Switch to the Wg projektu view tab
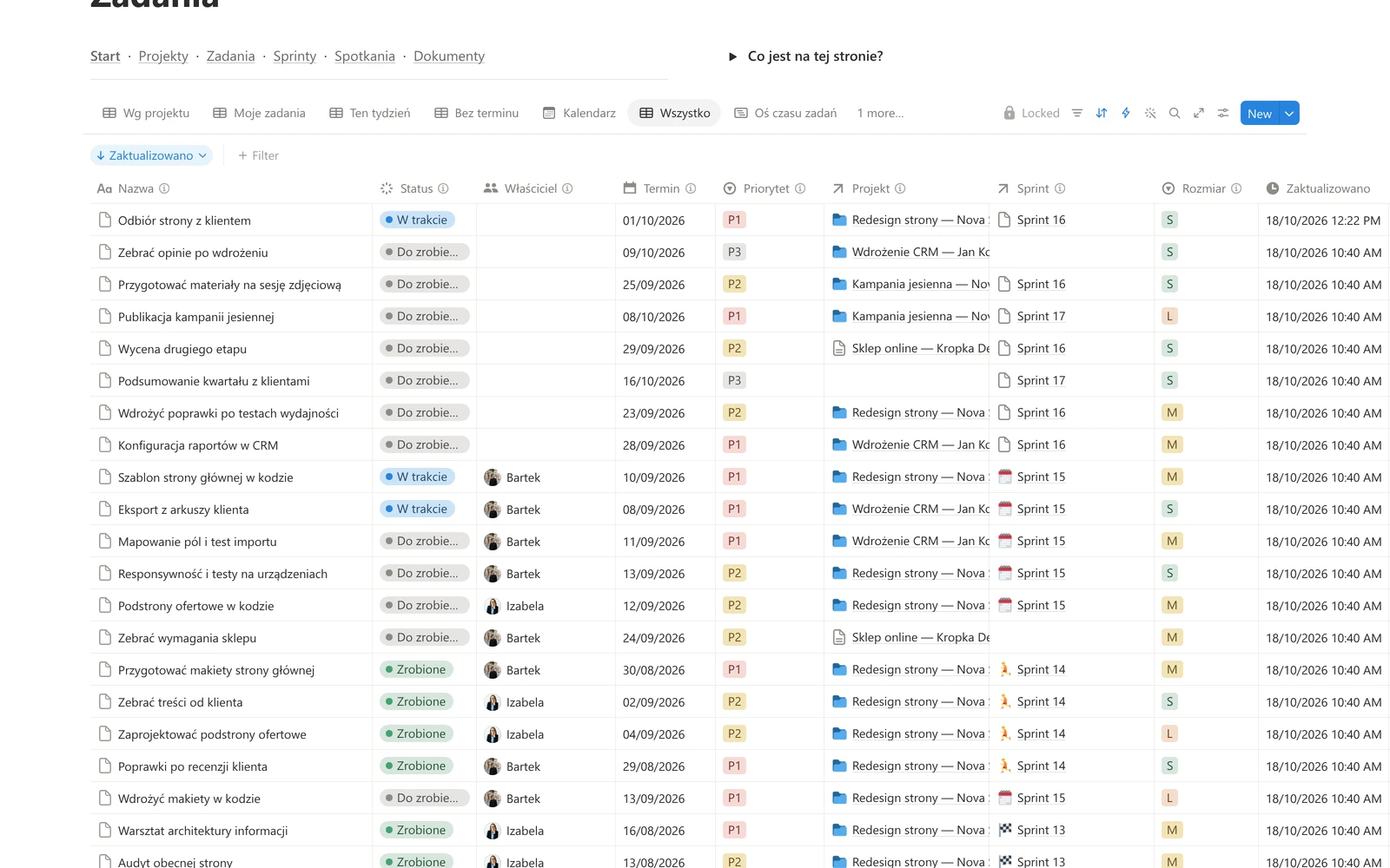 click(146, 113)
